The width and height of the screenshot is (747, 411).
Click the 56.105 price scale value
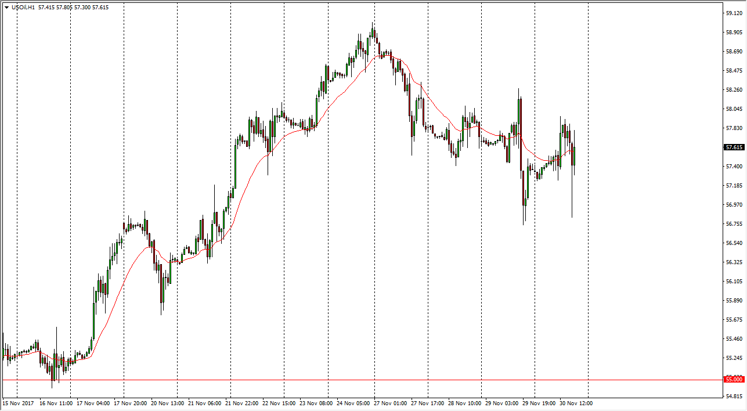click(x=734, y=282)
